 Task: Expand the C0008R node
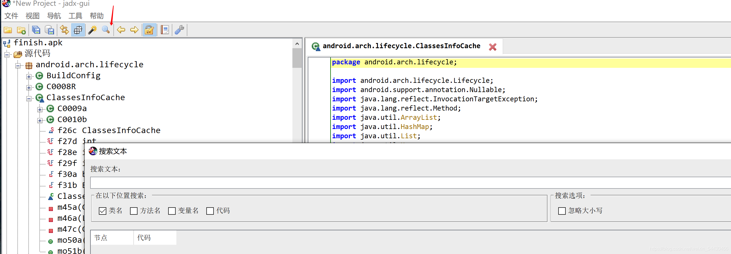pyautogui.click(x=29, y=87)
